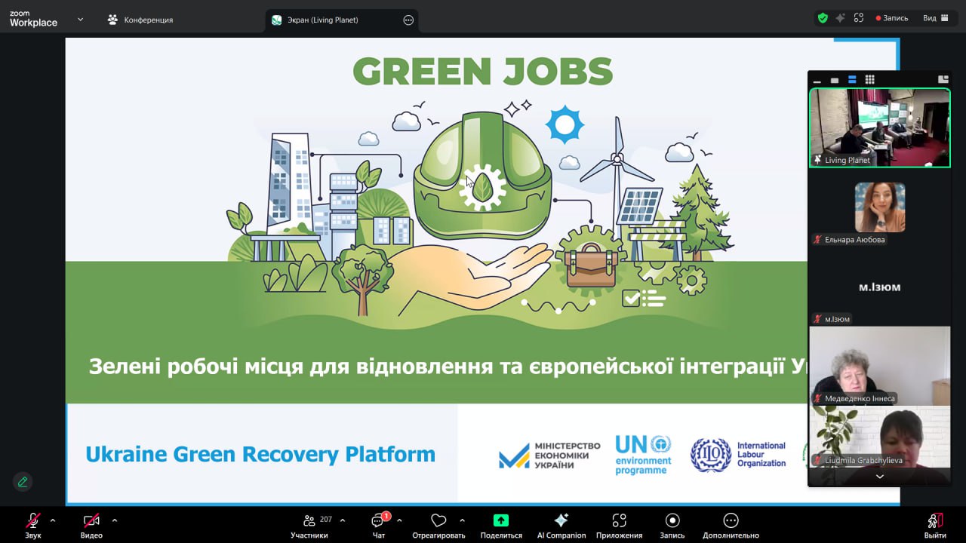Click the Ukraine Green Recovery Platform text

point(260,454)
